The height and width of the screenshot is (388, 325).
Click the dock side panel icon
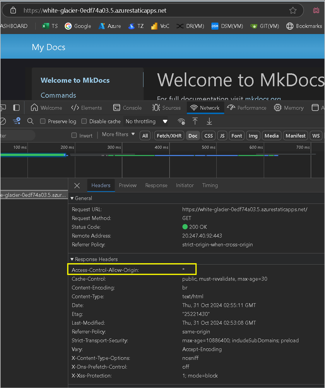point(16,108)
